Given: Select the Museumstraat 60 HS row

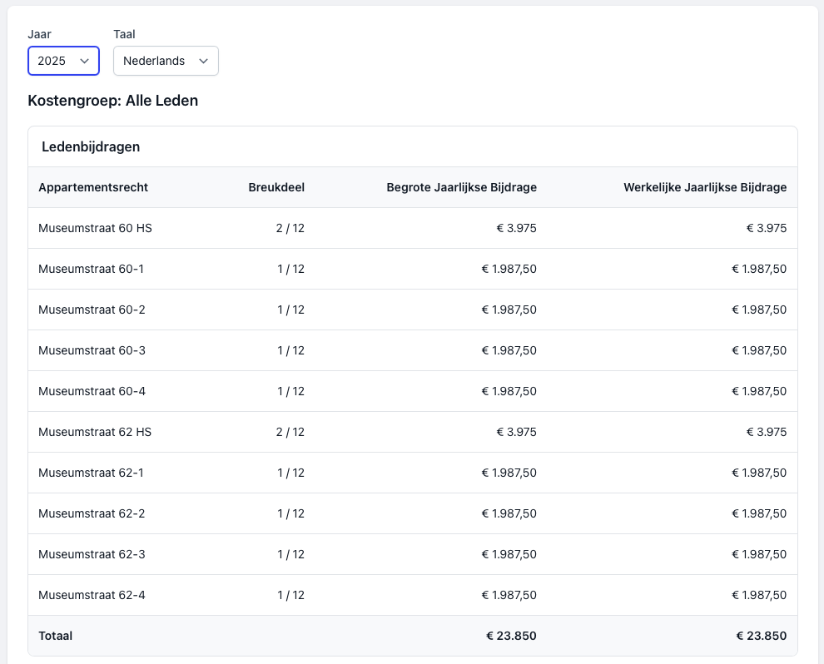Looking at the screenshot, I should (95, 228).
